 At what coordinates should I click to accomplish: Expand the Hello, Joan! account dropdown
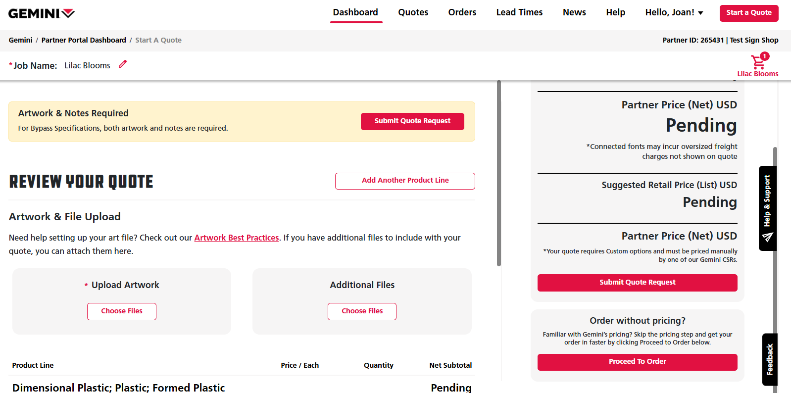pos(674,12)
